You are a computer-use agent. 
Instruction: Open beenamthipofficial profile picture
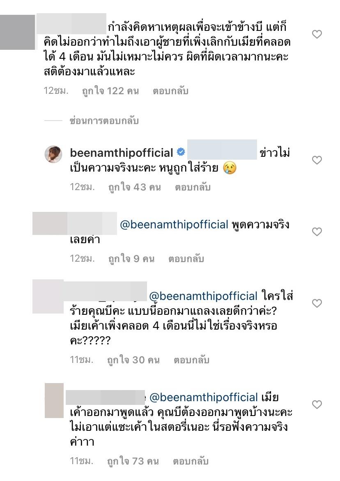coord(53,154)
